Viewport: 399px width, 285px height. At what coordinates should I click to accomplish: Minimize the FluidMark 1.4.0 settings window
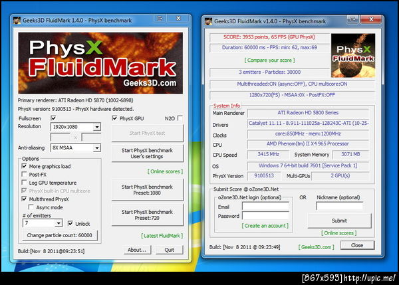tap(160, 19)
